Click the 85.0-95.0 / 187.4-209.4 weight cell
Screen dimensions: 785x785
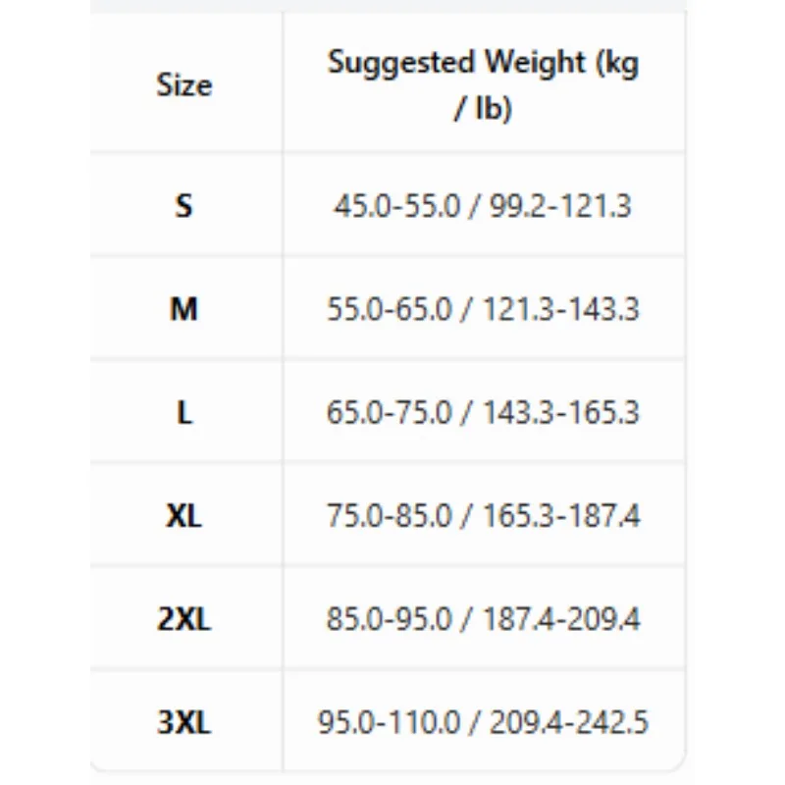point(483,619)
